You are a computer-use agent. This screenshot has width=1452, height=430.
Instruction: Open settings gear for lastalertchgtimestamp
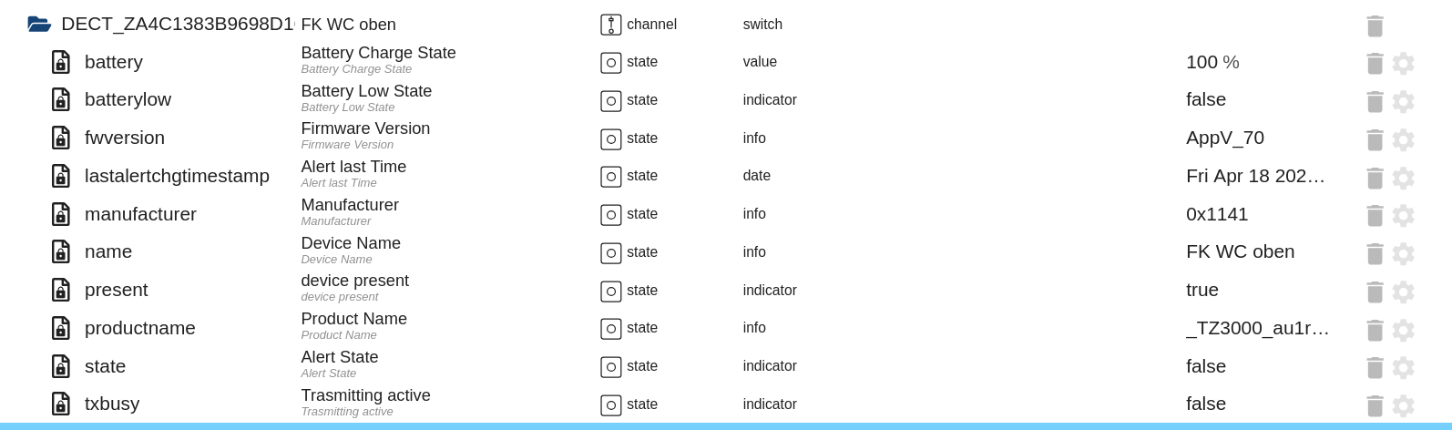(x=1404, y=178)
